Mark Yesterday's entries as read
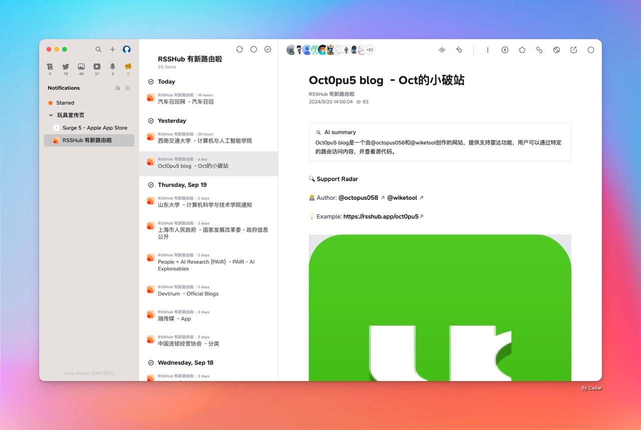This screenshot has height=430, width=641. point(151,121)
